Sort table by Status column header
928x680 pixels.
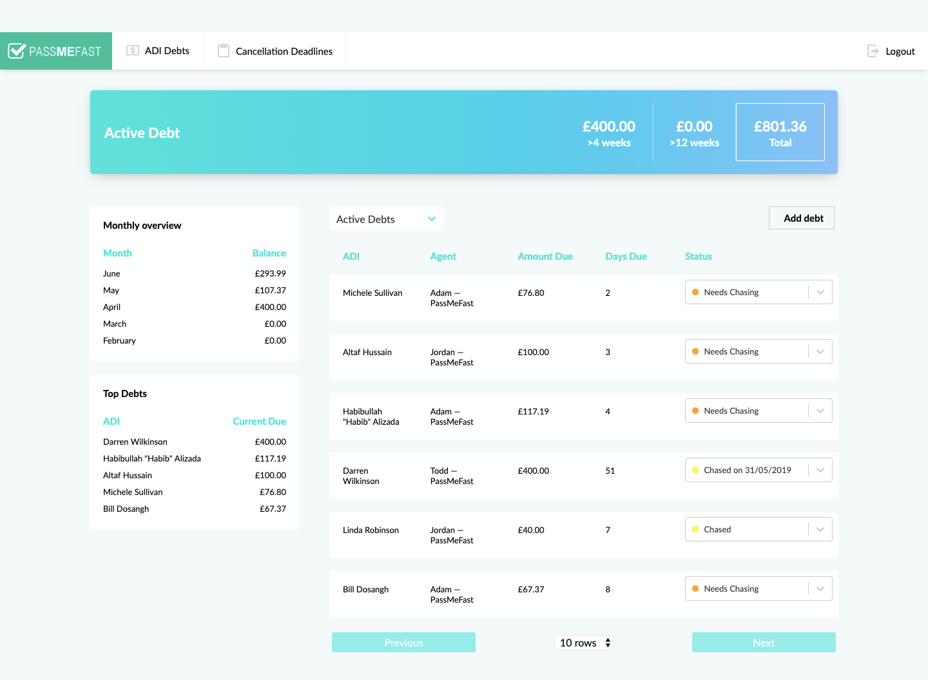point(699,256)
